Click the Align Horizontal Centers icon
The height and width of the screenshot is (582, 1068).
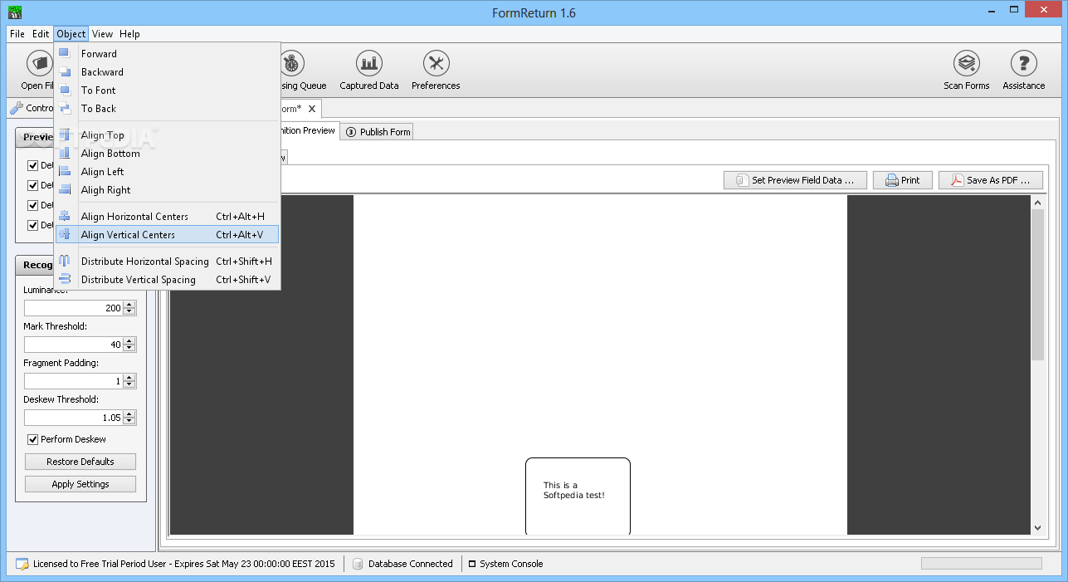(x=65, y=217)
